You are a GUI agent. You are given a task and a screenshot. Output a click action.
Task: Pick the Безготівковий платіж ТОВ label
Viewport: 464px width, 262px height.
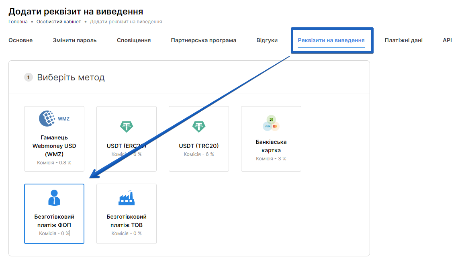[127, 221]
